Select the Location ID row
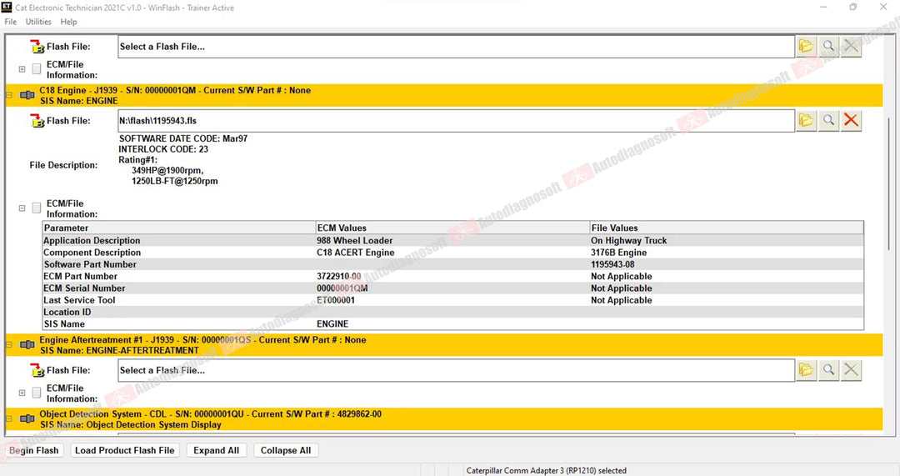The image size is (900, 476). click(x=452, y=312)
